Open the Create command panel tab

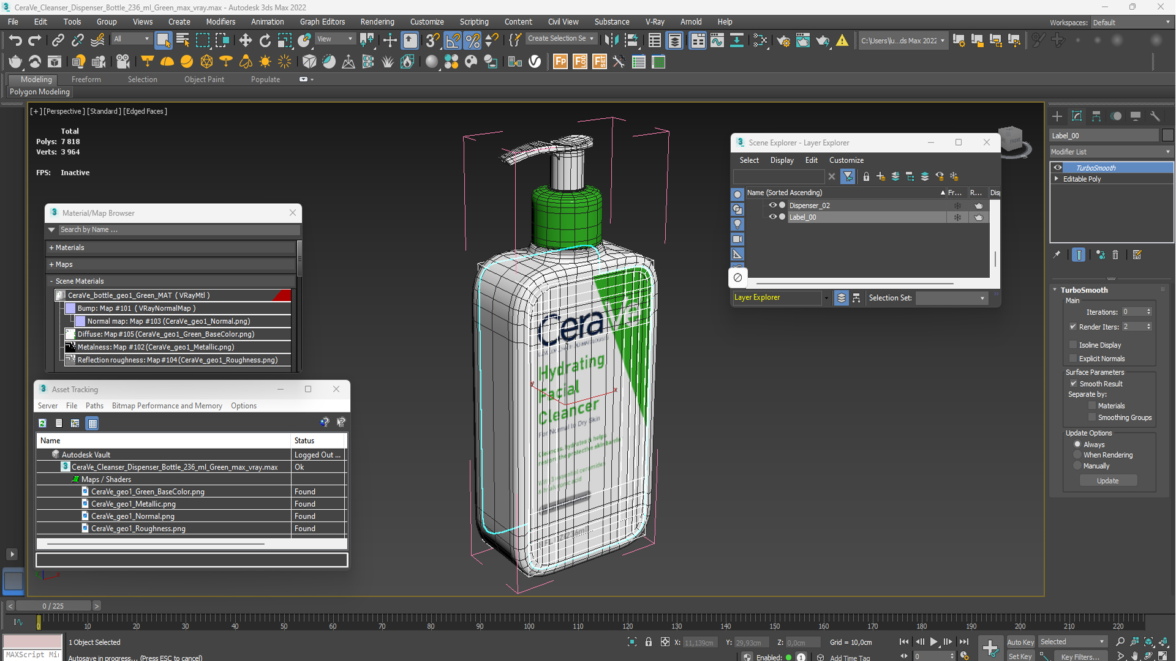(x=1057, y=116)
